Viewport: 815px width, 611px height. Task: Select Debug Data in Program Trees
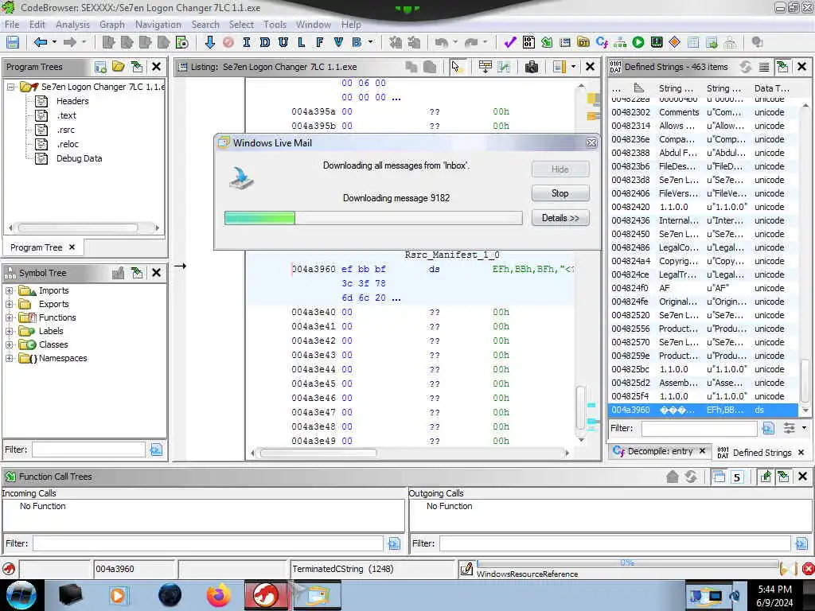click(79, 158)
